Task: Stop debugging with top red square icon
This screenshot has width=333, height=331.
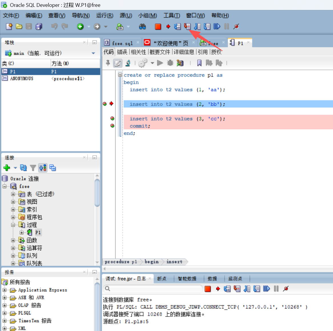Action: point(158,27)
